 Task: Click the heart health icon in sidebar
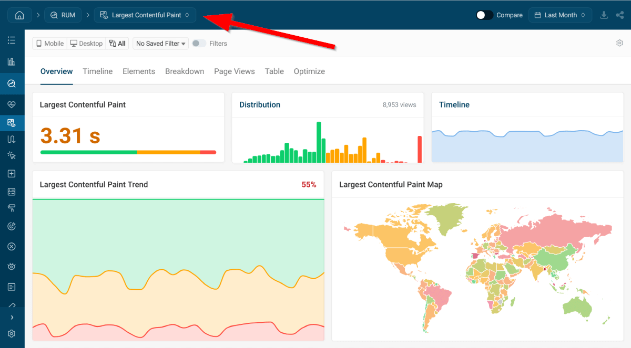pyautogui.click(x=12, y=104)
